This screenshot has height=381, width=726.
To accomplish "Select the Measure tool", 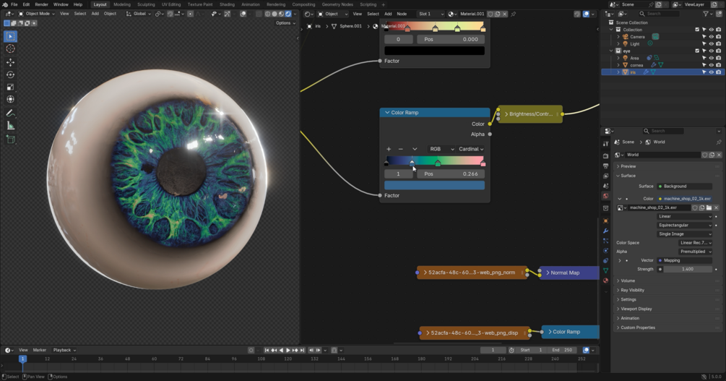I will coord(10,126).
